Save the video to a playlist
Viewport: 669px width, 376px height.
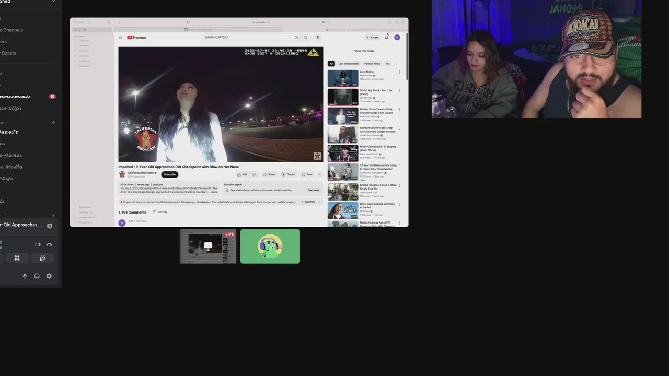(x=307, y=174)
